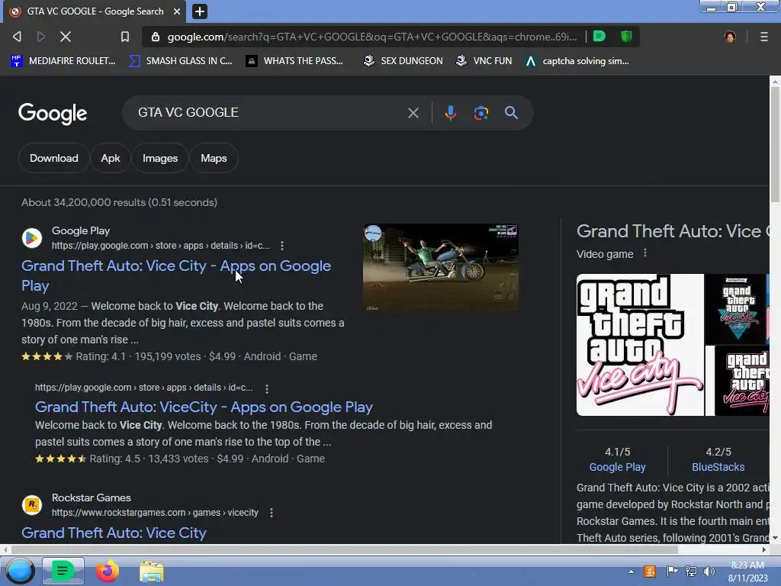Open Rockstar Games Grand Theft Auto: Vice City link
This screenshot has height=586, width=781.
pos(114,533)
